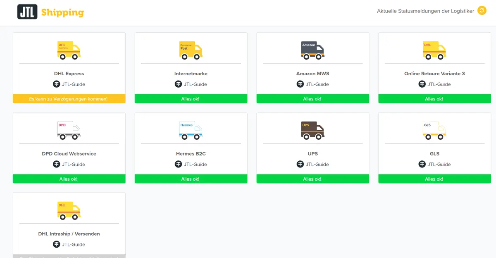This screenshot has width=496, height=258.
Task: Click JTL-Guide signpost icon under Hermes B2C
Action: (x=179, y=164)
